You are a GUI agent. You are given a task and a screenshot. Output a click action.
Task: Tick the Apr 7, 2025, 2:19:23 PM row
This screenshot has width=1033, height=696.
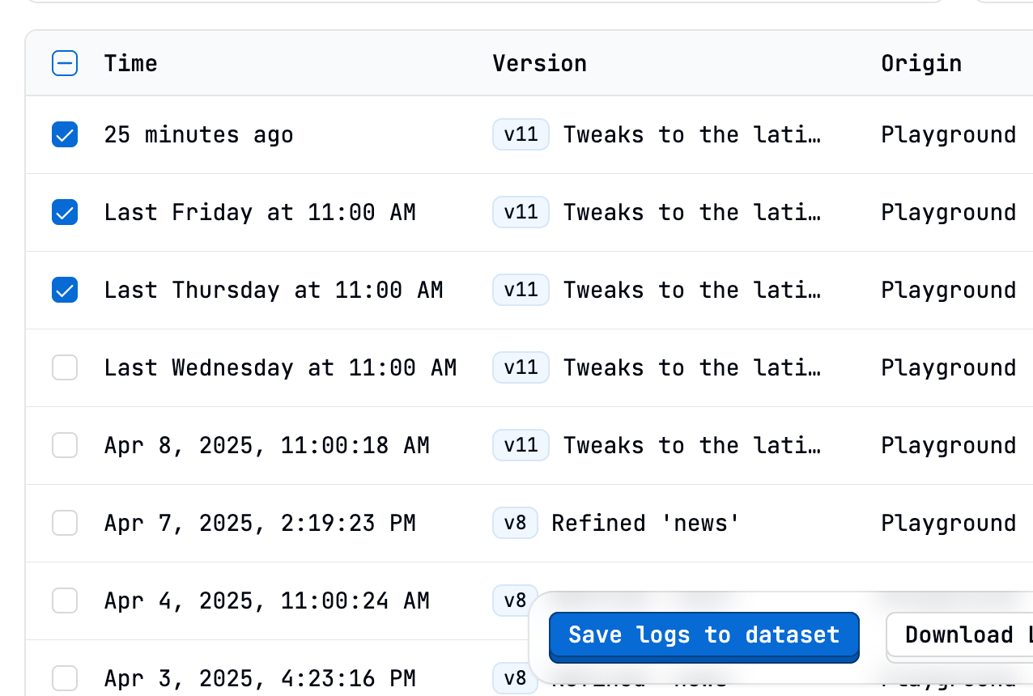65,523
